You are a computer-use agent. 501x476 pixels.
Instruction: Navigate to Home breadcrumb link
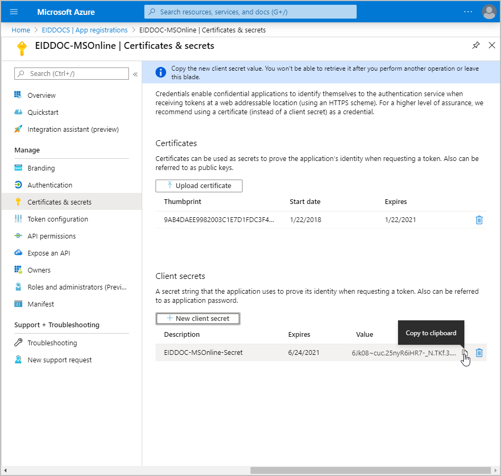pyautogui.click(x=21, y=30)
